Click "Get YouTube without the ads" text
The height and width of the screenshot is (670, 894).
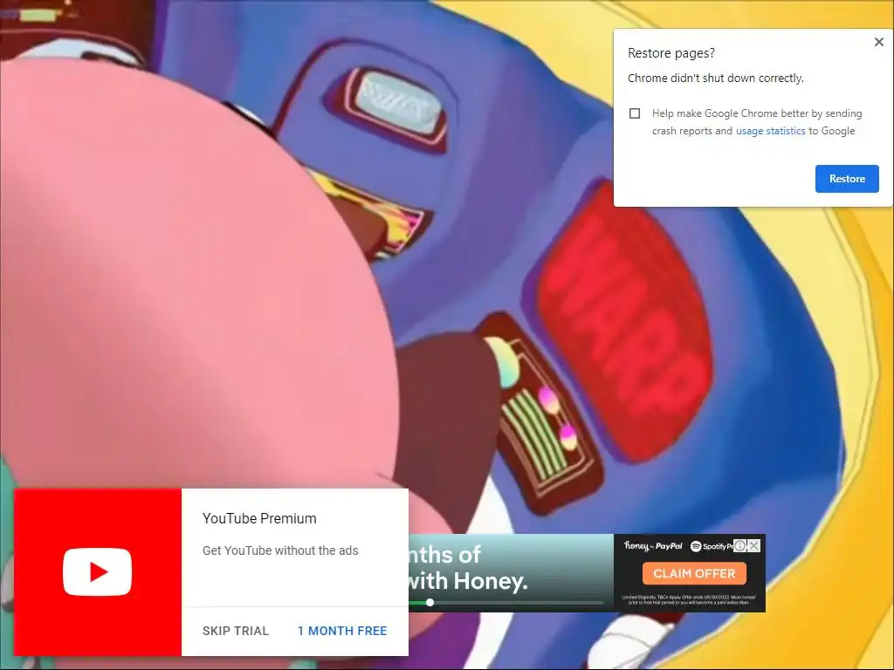point(280,550)
